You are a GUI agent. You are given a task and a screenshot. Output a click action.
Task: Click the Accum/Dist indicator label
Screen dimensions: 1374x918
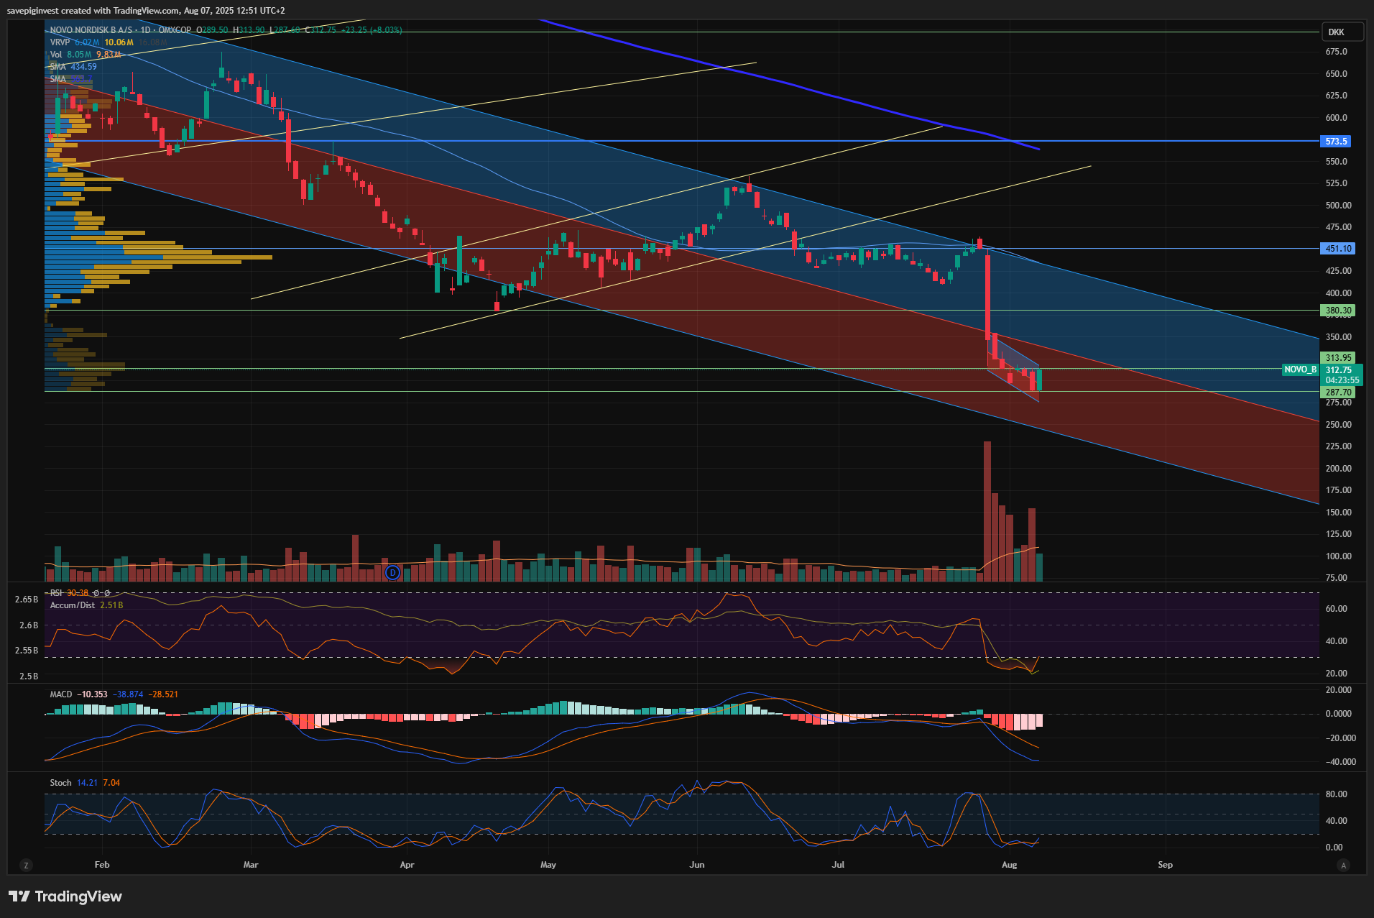(x=73, y=605)
